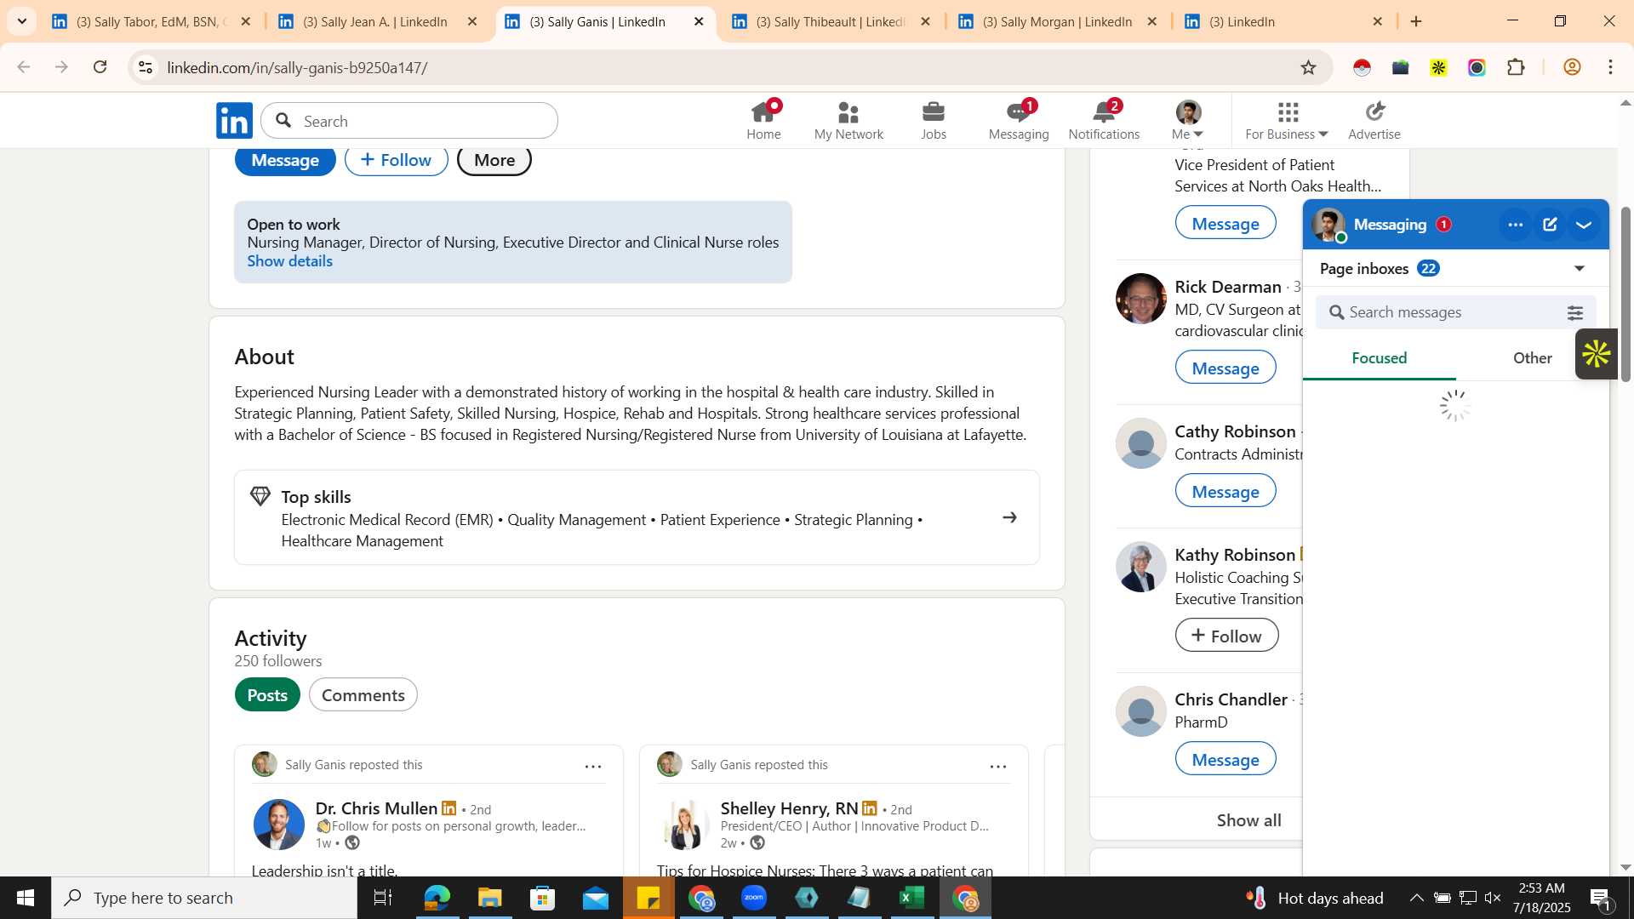Click yellow asterisk side widget icon
This screenshot has height=919, width=1634.
(1597, 354)
